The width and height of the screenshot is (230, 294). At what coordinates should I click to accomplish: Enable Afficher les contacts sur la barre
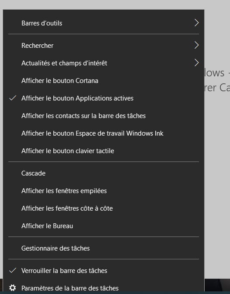104,116
